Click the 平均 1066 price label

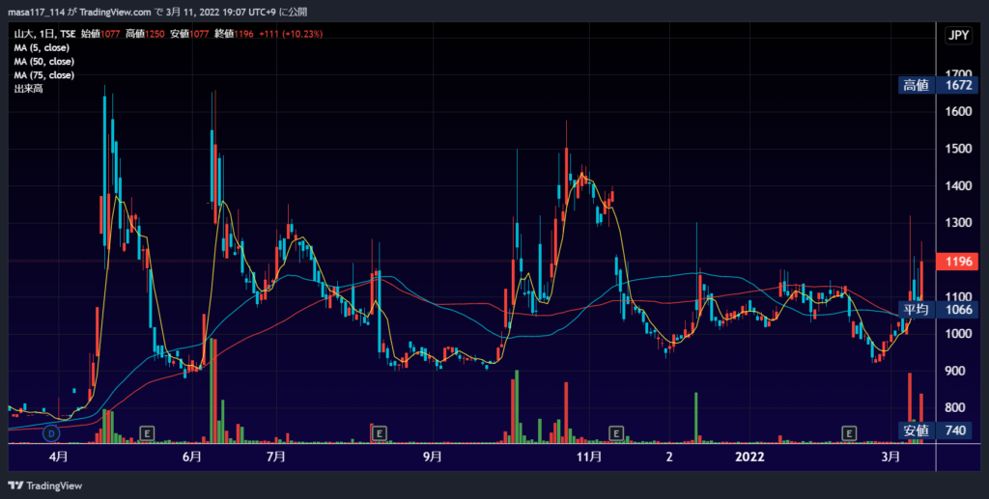tap(938, 310)
